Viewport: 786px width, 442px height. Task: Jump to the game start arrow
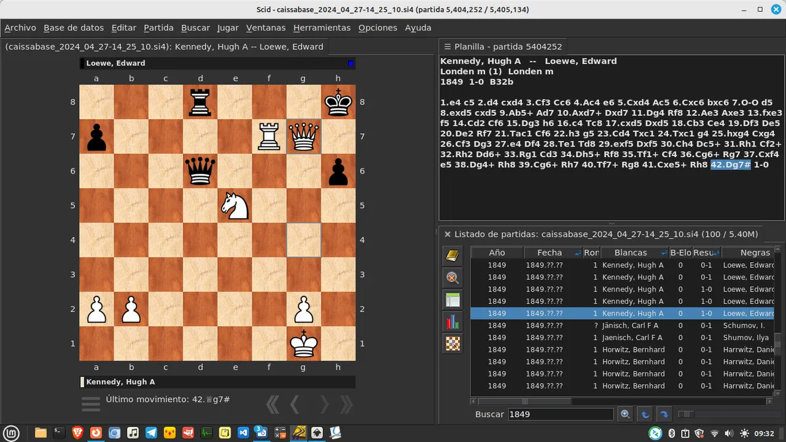[273, 404]
